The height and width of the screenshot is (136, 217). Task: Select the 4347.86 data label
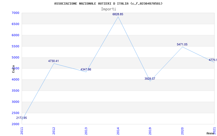pos(86,70)
